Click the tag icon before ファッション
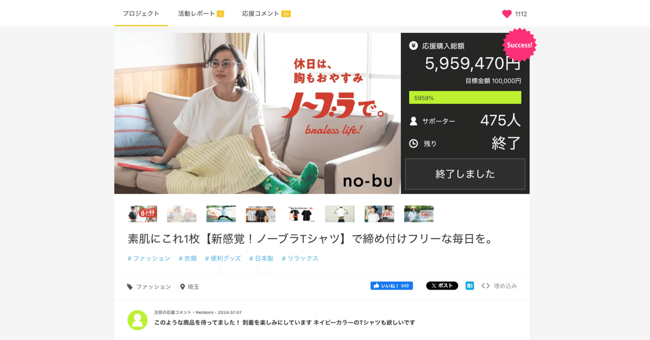The width and height of the screenshot is (650, 340). (129, 287)
